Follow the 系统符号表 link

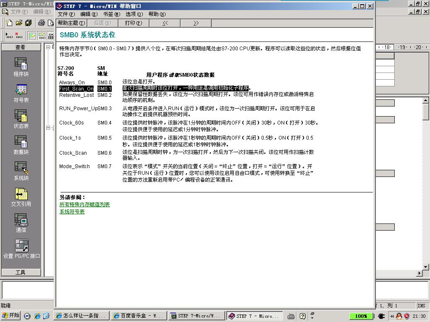click(72, 212)
